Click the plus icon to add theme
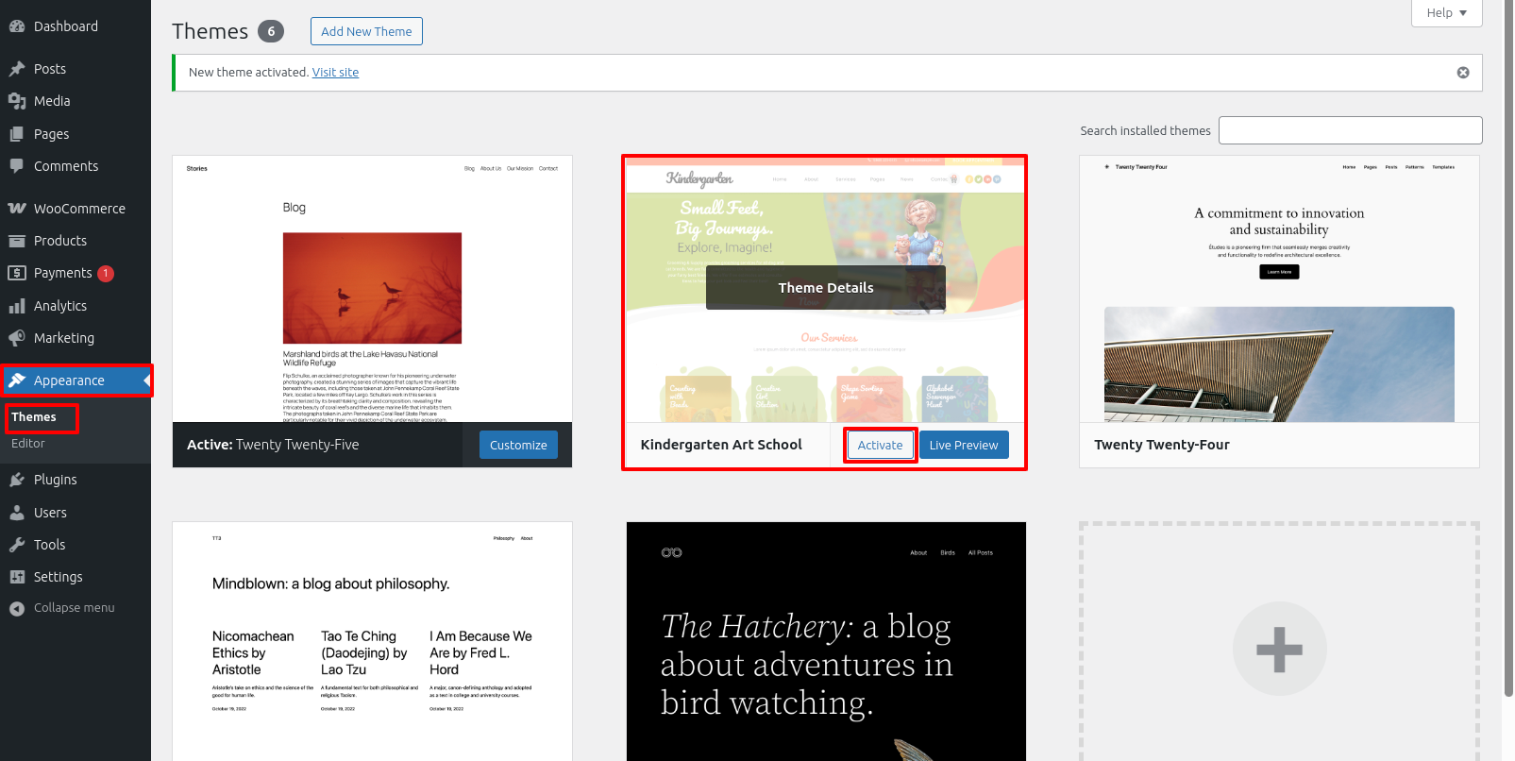The width and height of the screenshot is (1515, 761). tap(1279, 649)
